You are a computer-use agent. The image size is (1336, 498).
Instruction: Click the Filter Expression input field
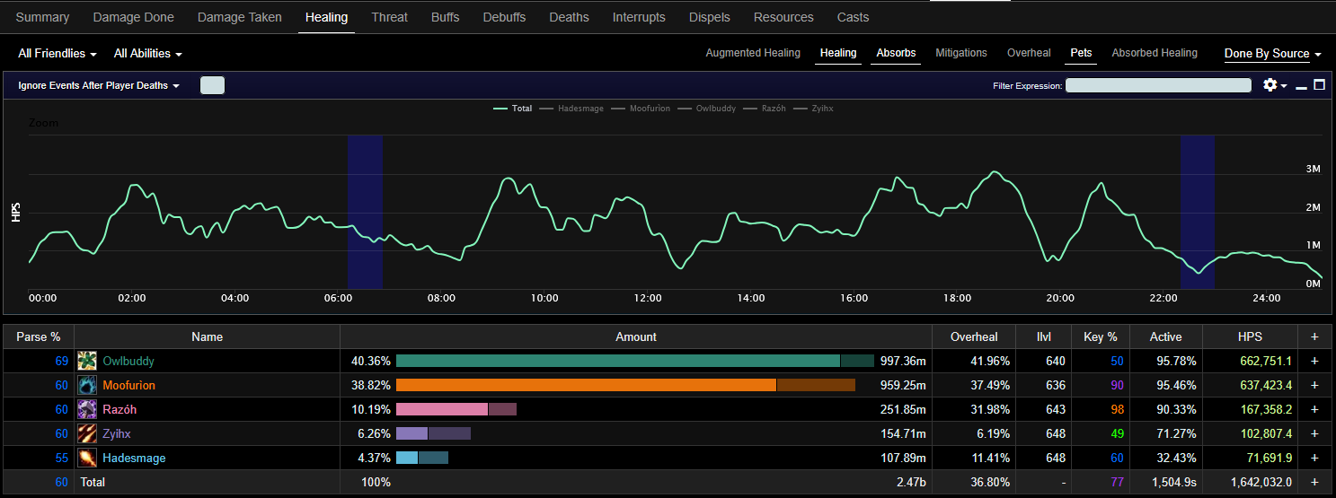click(1158, 85)
